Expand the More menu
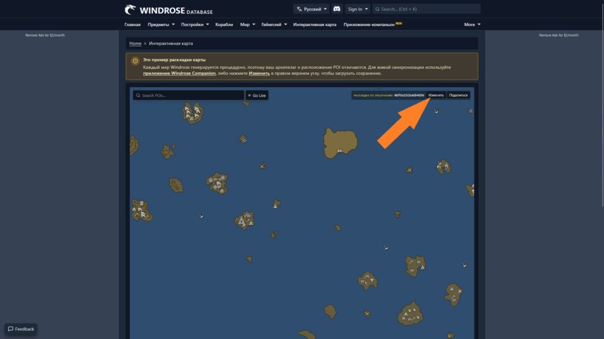Screen dimensions: 604x339 point(472,24)
